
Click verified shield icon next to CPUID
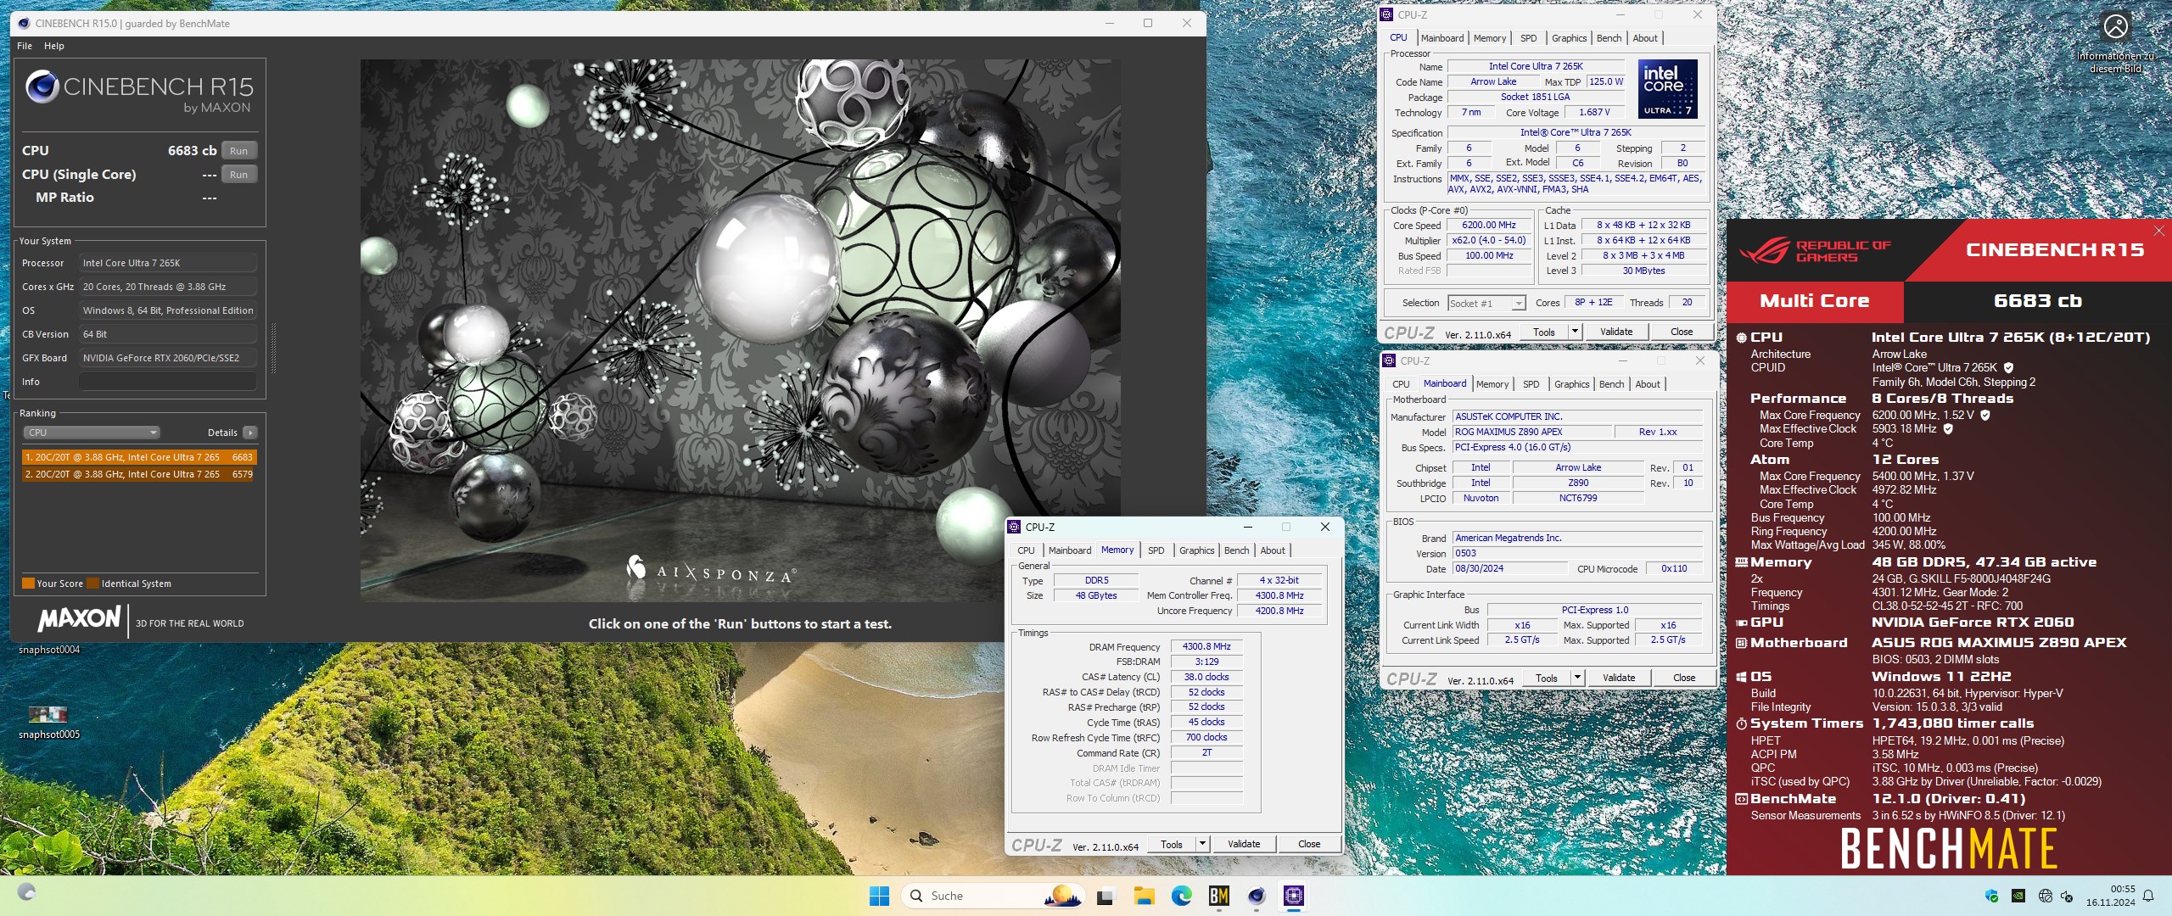point(2008,368)
